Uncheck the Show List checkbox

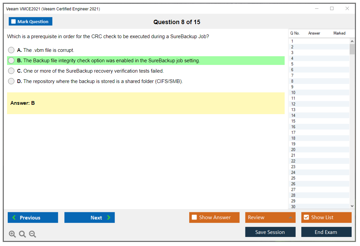306,218
